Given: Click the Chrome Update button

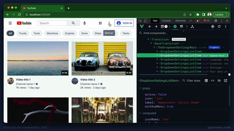Looking at the screenshot, I should tap(220, 15).
